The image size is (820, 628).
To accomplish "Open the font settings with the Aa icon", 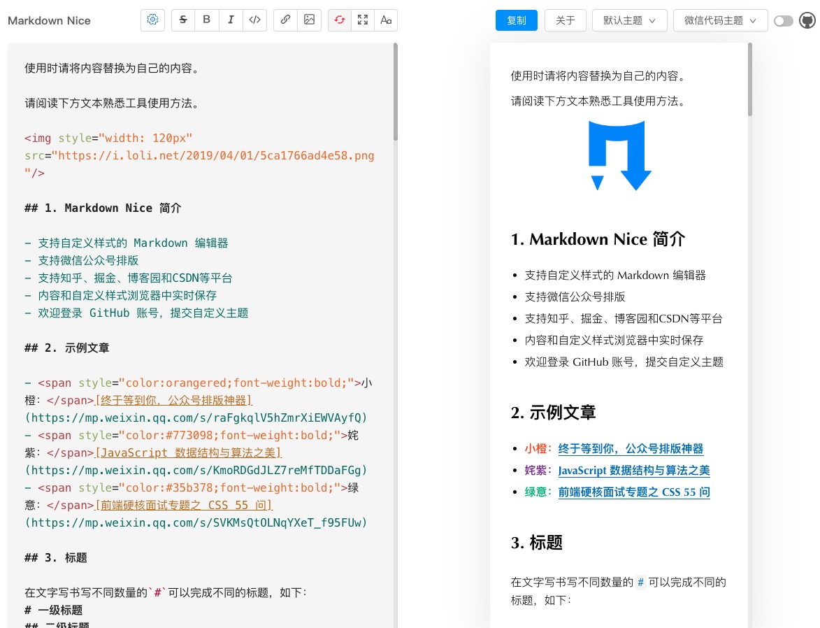I will (x=385, y=20).
